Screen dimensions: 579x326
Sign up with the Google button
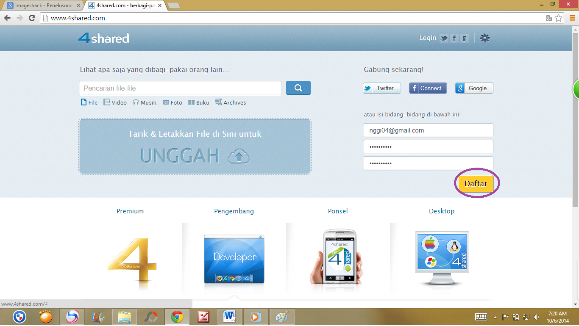(474, 88)
